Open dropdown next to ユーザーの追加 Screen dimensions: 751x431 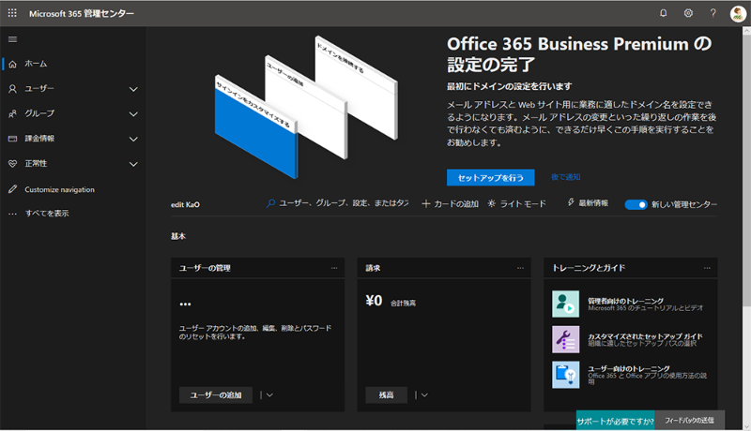tap(268, 395)
